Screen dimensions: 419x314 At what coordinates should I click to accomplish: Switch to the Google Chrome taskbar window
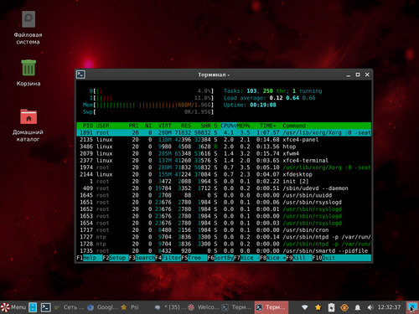103,307
